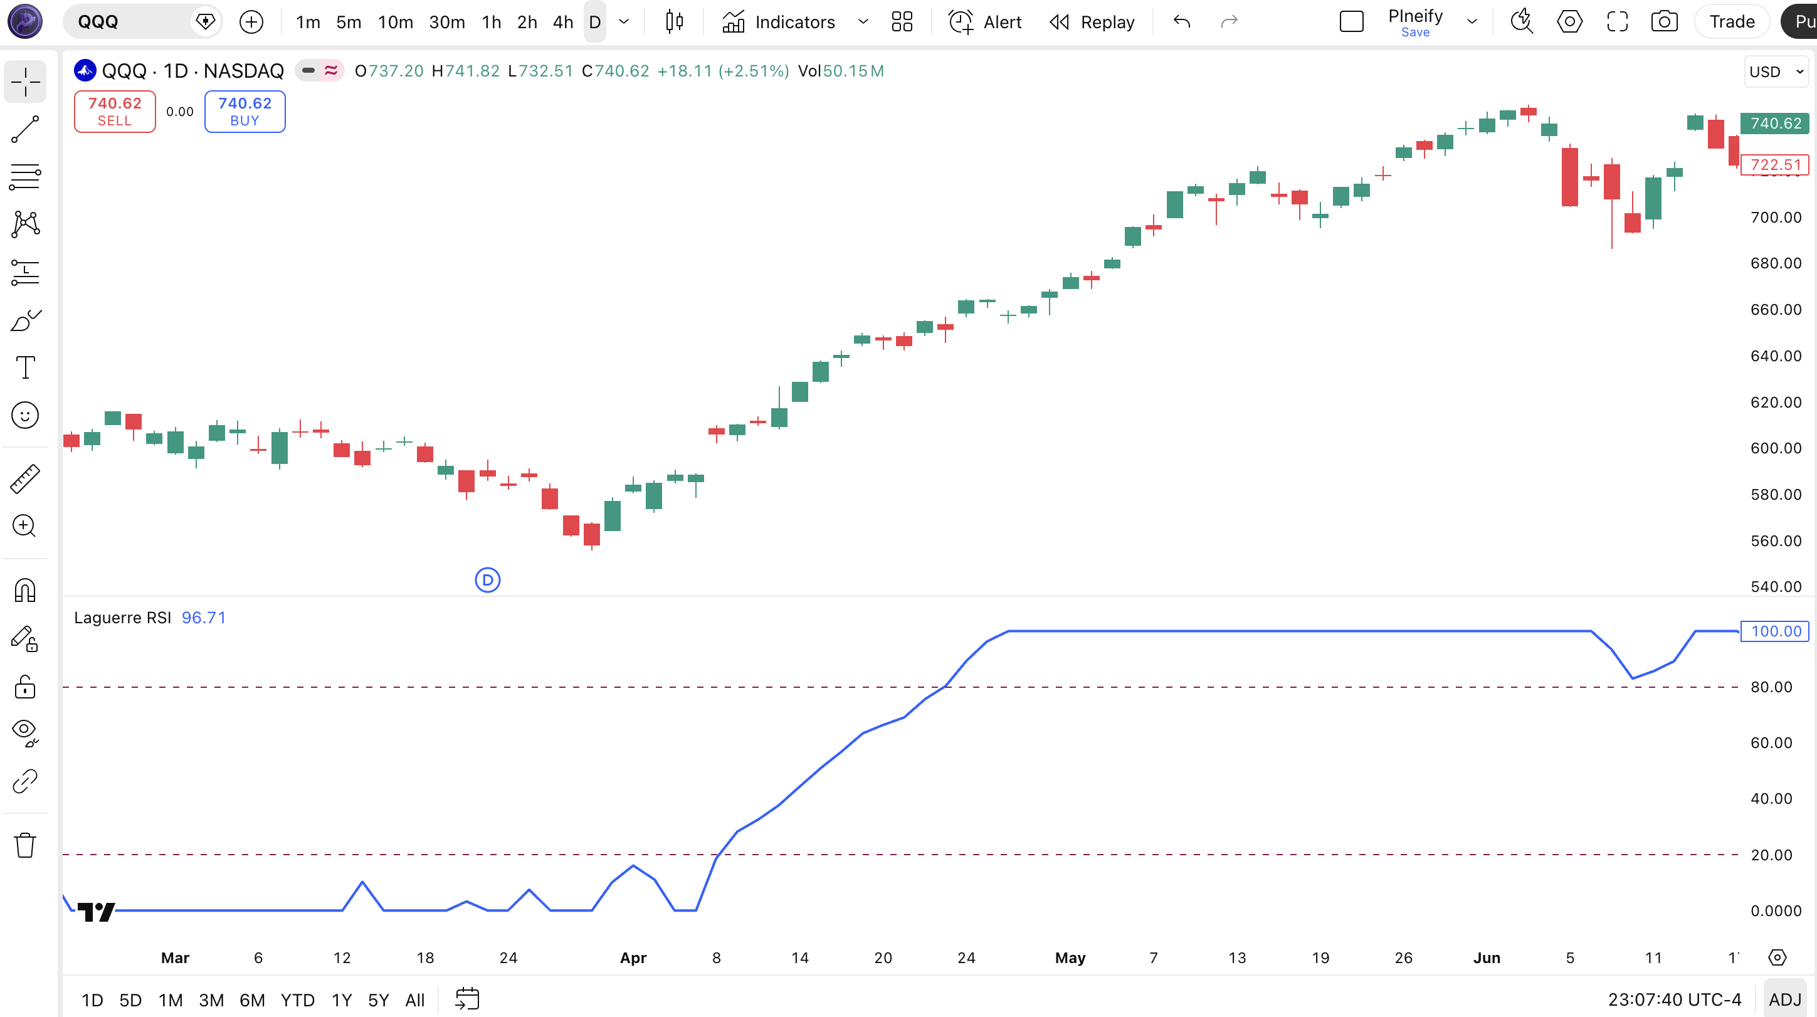Expand the indicator templates dropdown arrow
The height and width of the screenshot is (1017, 1817).
863,22
